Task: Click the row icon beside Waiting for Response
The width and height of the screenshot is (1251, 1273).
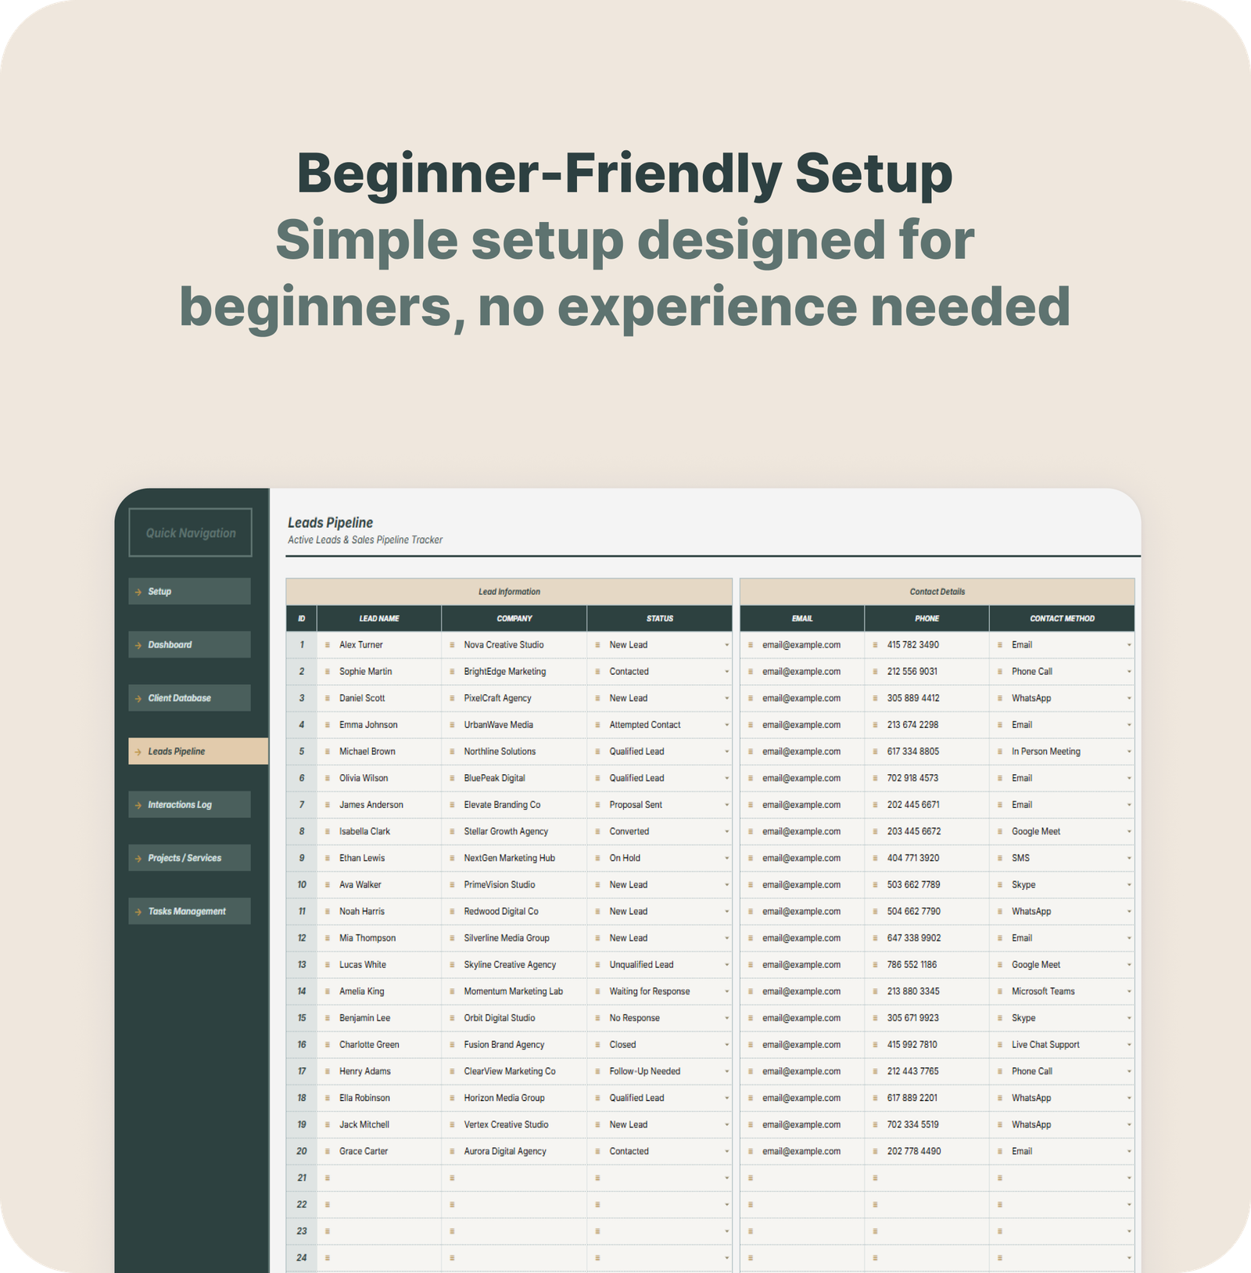Action: coord(597,992)
